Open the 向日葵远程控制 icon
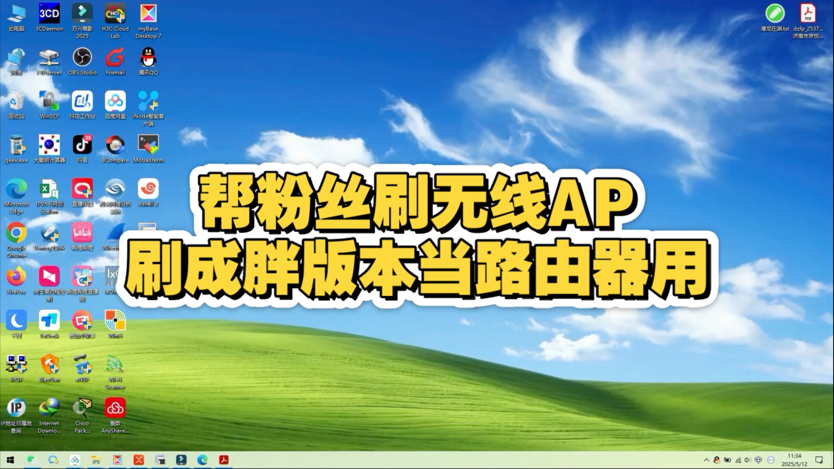This screenshot has width=834, height=469. (x=49, y=284)
